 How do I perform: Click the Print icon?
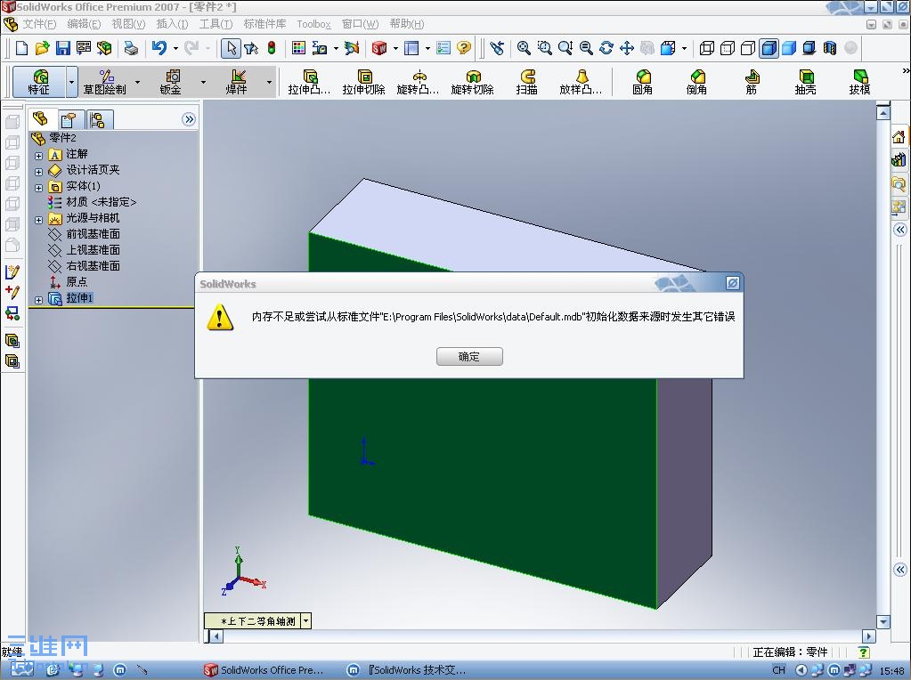(x=131, y=48)
